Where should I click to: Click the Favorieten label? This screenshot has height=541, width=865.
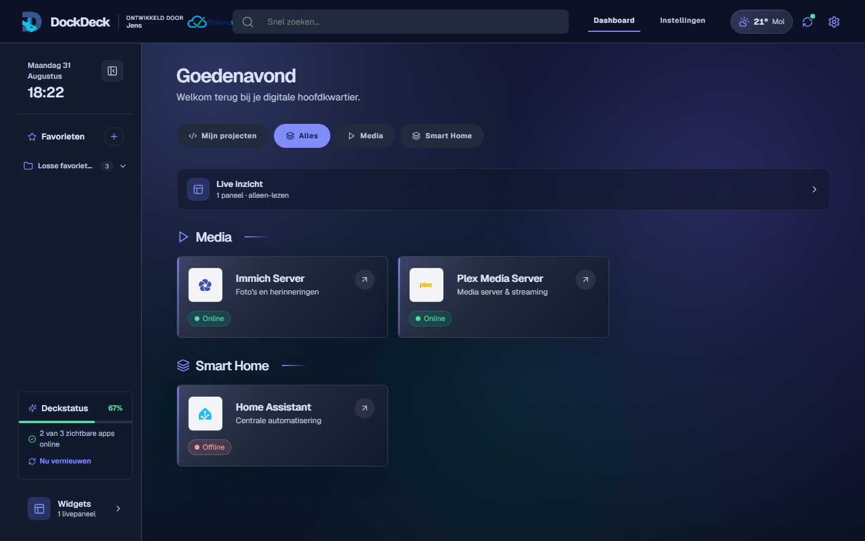(63, 137)
